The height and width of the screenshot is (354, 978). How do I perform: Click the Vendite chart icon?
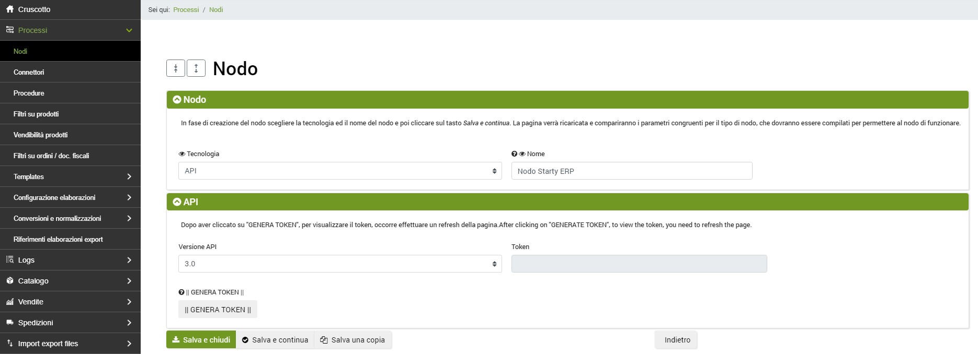[x=10, y=302]
